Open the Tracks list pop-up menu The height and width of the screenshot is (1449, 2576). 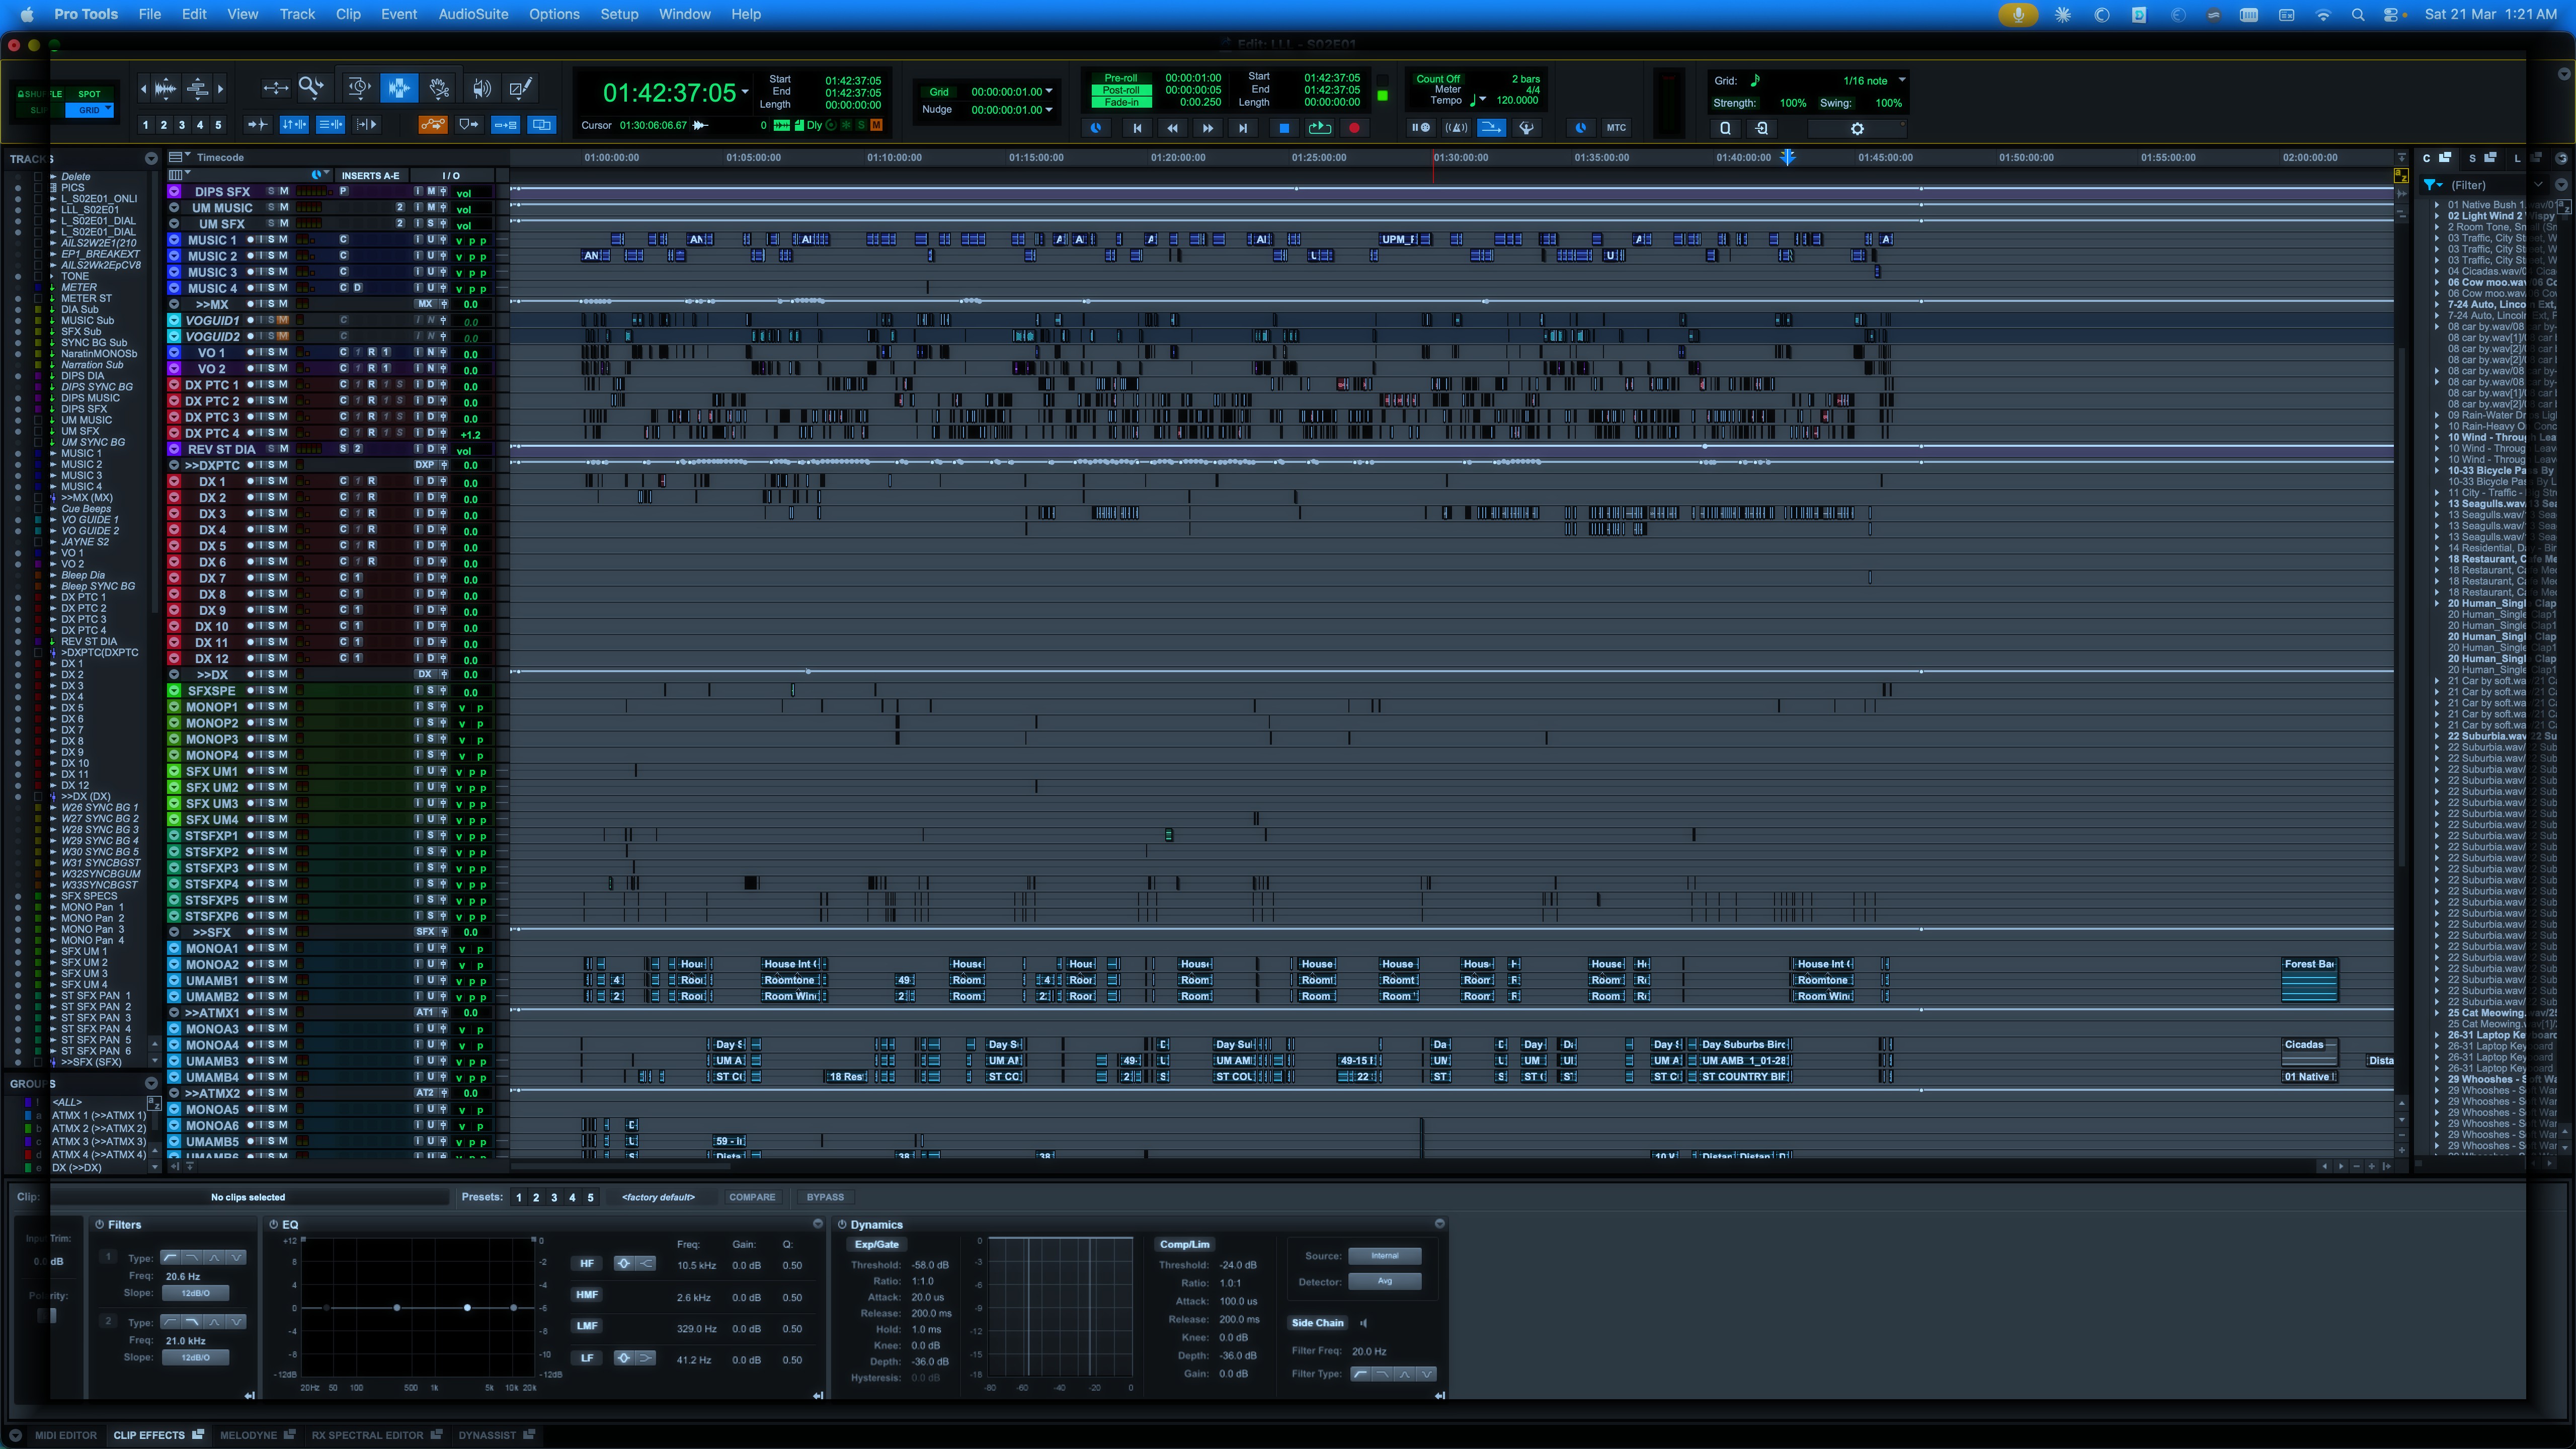[x=151, y=159]
